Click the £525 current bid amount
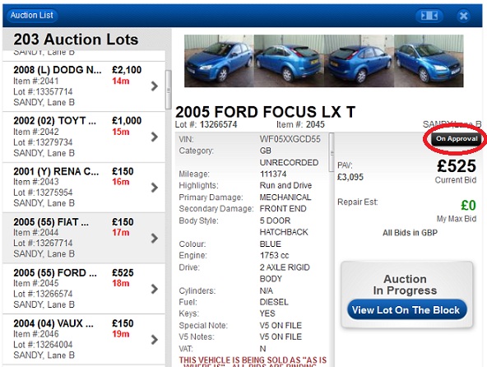Viewport: 487px width, 367px height. 457,165
